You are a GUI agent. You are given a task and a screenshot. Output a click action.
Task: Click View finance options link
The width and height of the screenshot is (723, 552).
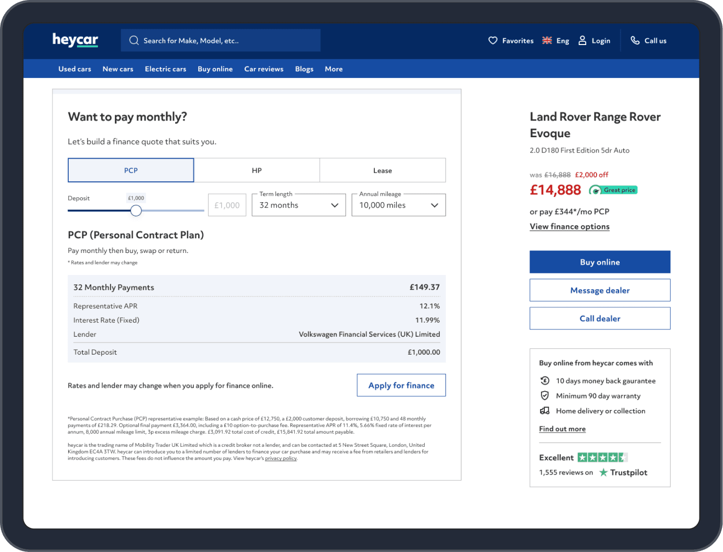click(569, 226)
